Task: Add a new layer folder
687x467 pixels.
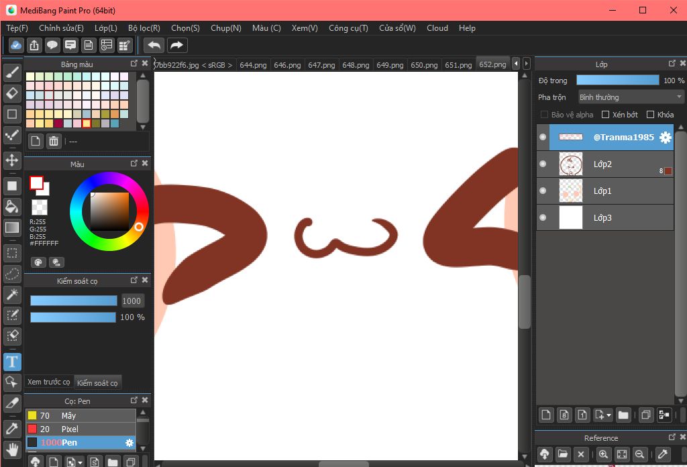Action: pyautogui.click(x=623, y=415)
